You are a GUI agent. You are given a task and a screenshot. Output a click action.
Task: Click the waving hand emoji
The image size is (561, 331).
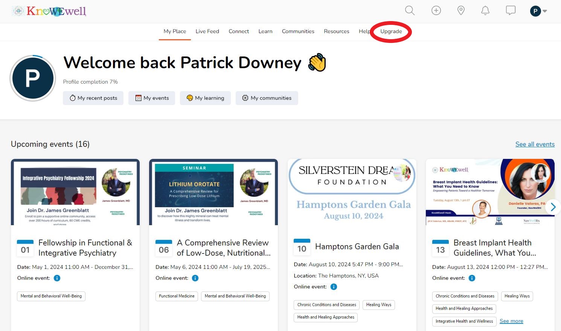[x=317, y=63]
